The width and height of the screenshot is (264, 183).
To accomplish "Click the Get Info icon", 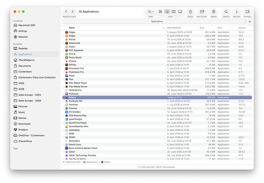I will click(237, 11).
